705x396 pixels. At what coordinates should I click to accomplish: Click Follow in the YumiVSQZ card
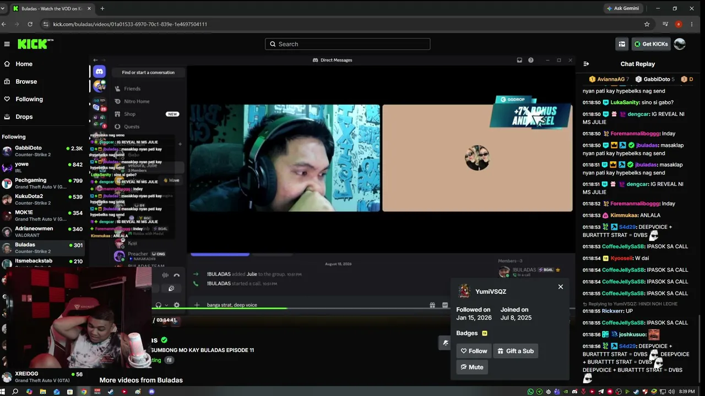474,351
